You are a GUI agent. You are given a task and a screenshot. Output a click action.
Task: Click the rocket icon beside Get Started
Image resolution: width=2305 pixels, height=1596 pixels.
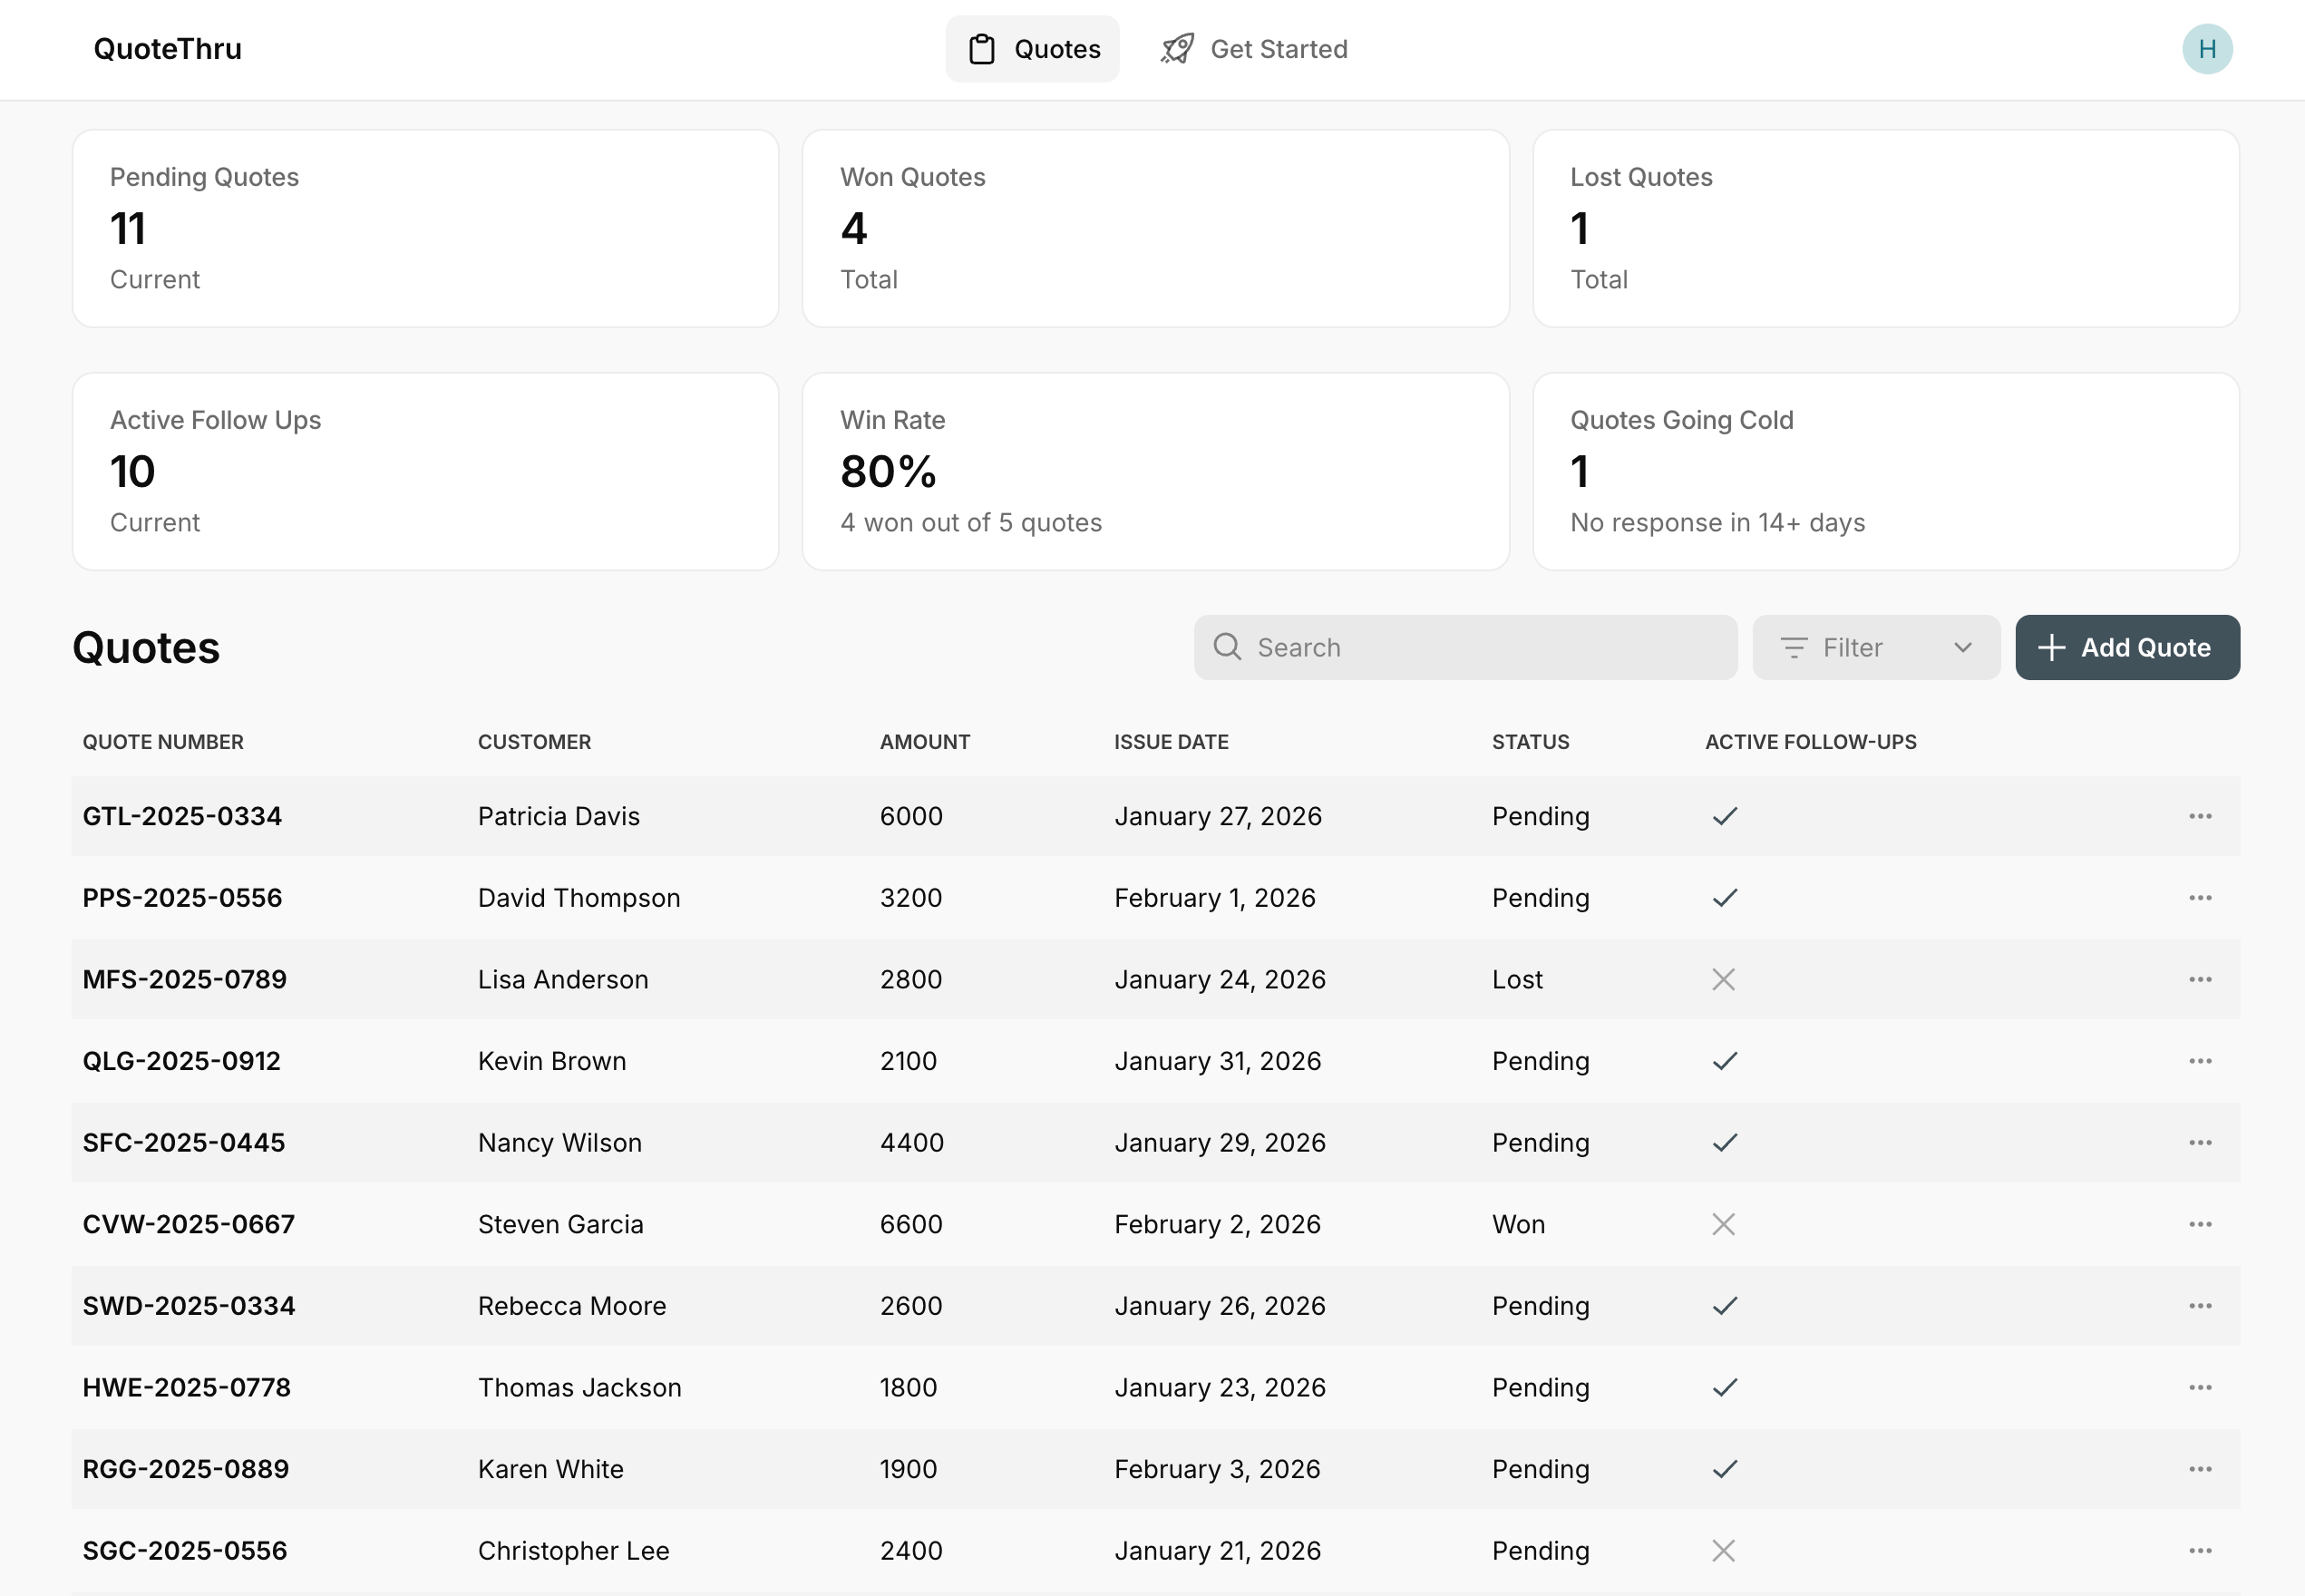1177,49
